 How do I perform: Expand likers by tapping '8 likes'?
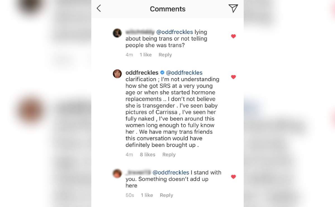[148, 154]
